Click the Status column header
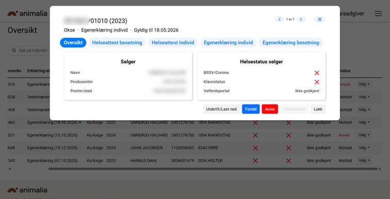Screen dimensions: 390x199 click(x=345, y=71)
